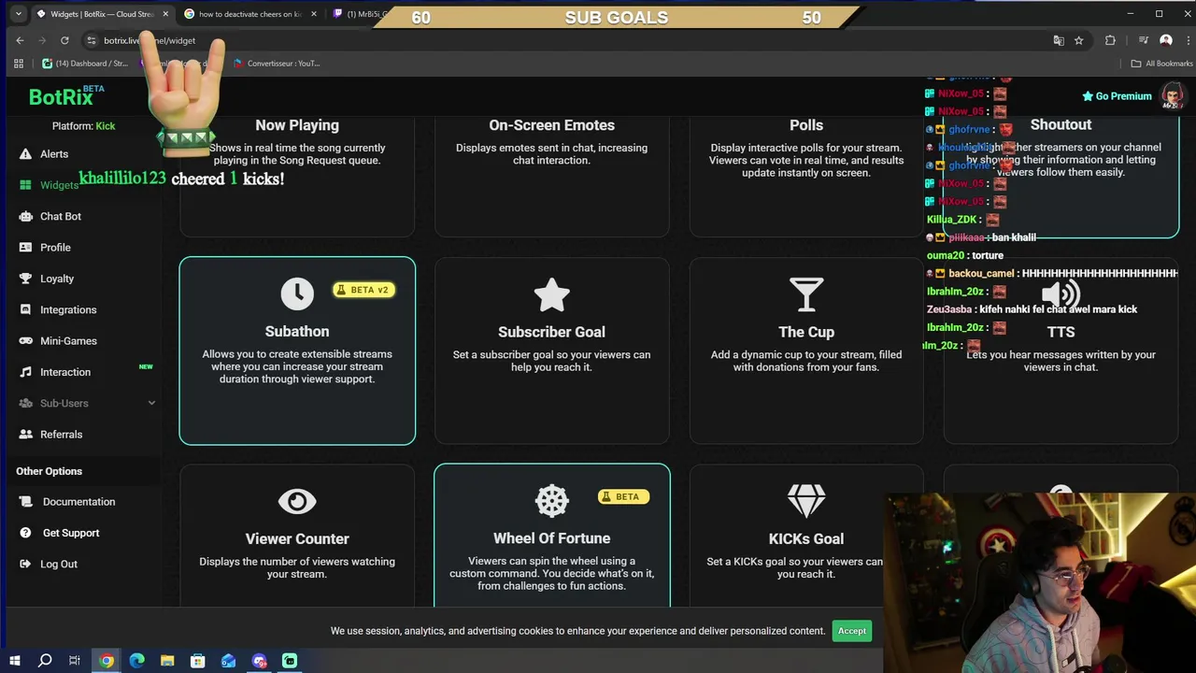Screen dimensions: 1196x673
Task: Open the All Bookmarks folder
Action: (1161, 64)
